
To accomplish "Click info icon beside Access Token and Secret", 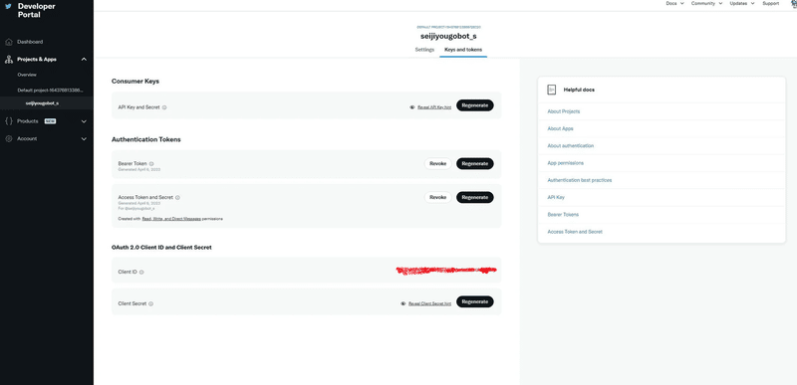I will pos(177,197).
